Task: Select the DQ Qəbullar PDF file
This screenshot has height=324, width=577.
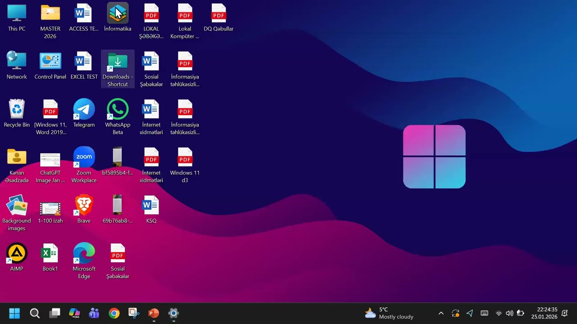Action: [219, 18]
